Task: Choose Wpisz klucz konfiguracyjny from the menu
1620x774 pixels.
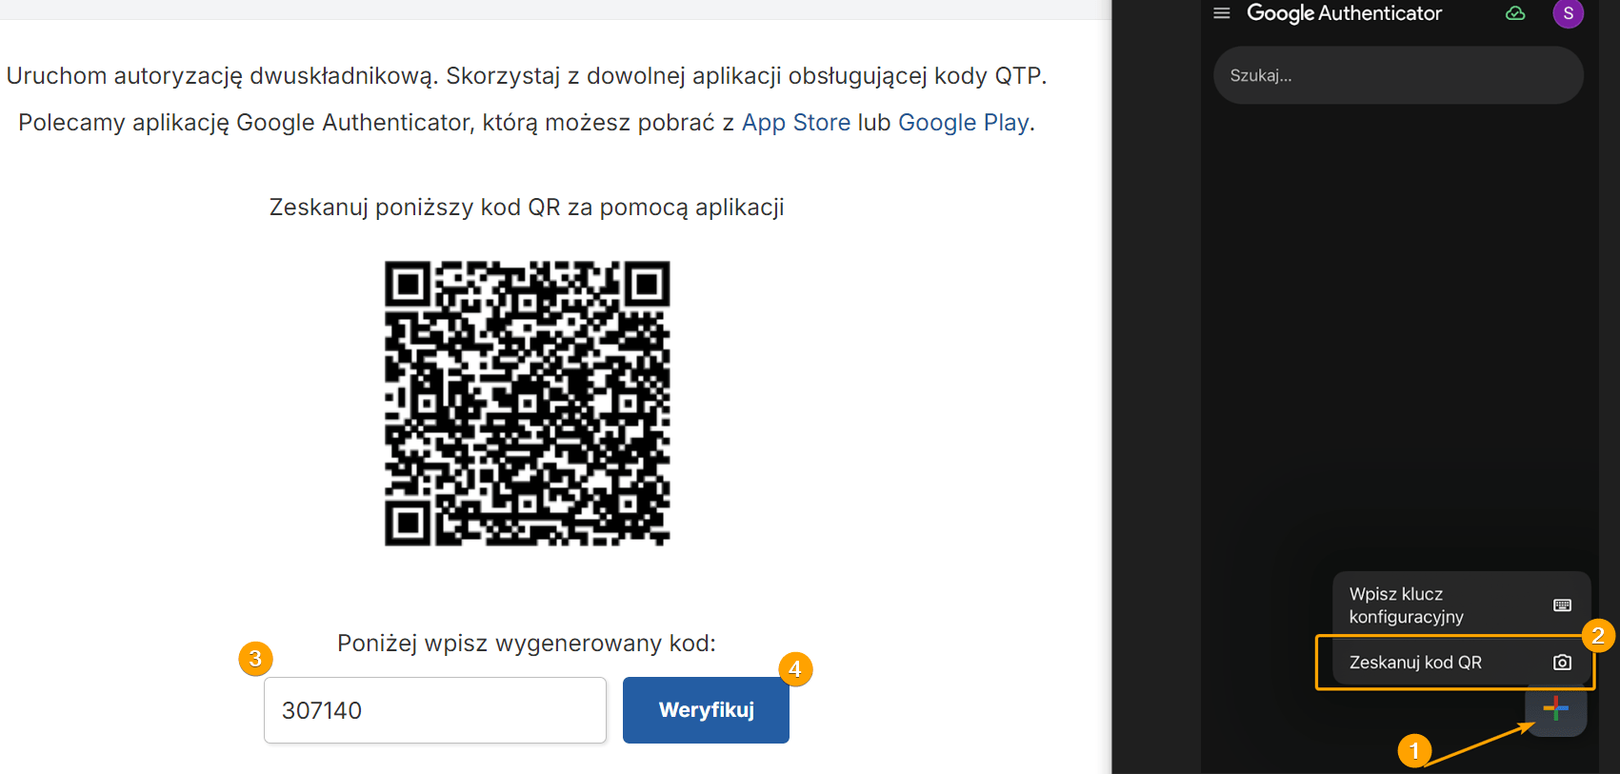Action: (1407, 605)
